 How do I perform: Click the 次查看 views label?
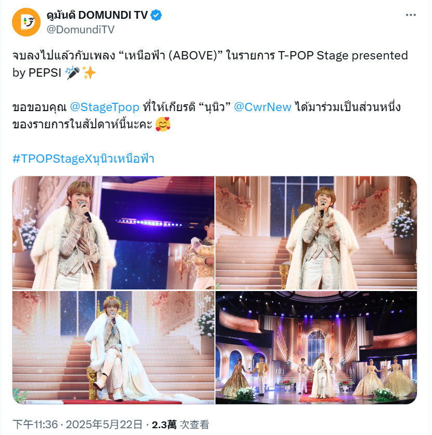click(195, 425)
